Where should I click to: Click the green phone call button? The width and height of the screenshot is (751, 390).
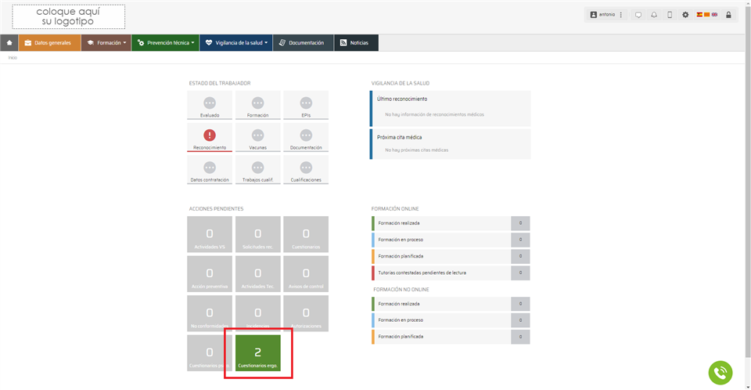pyautogui.click(x=720, y=373)
